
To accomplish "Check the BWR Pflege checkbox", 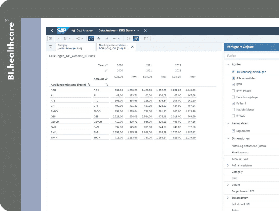I will pos(233,91).
